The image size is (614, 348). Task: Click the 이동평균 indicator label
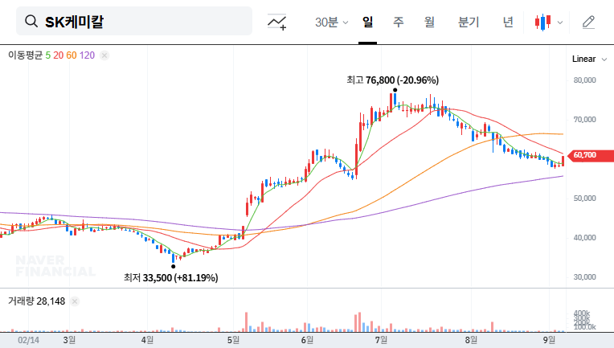(x=25, y=55)
